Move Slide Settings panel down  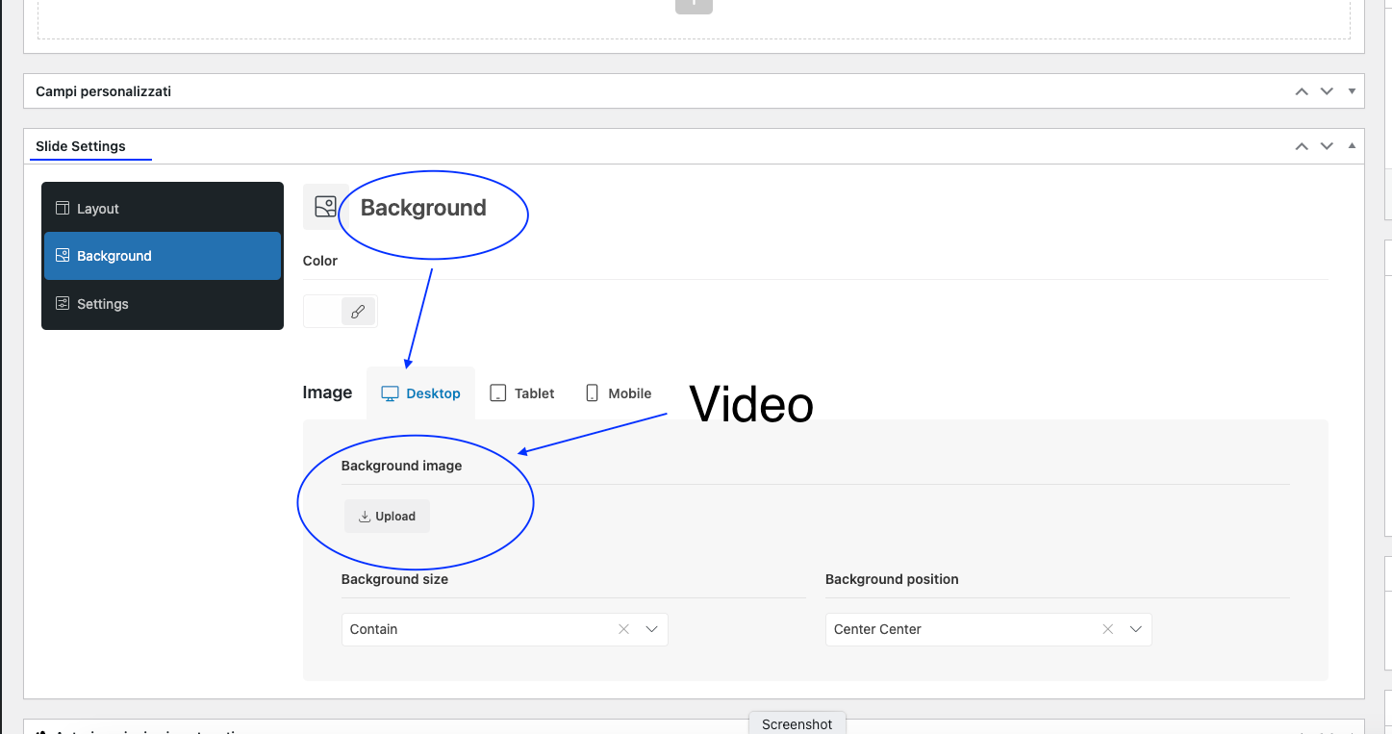click(1327, 146)
